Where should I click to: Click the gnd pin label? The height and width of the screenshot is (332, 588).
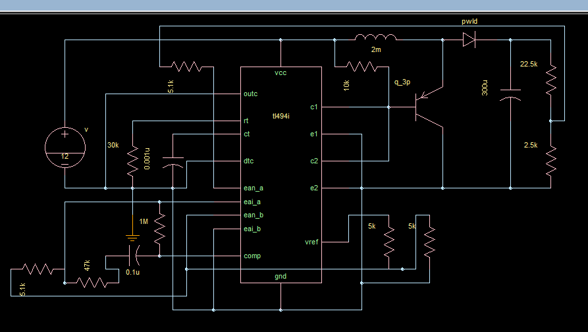(x=281, y=277)
